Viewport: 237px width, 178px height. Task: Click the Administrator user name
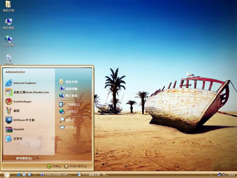15,72
